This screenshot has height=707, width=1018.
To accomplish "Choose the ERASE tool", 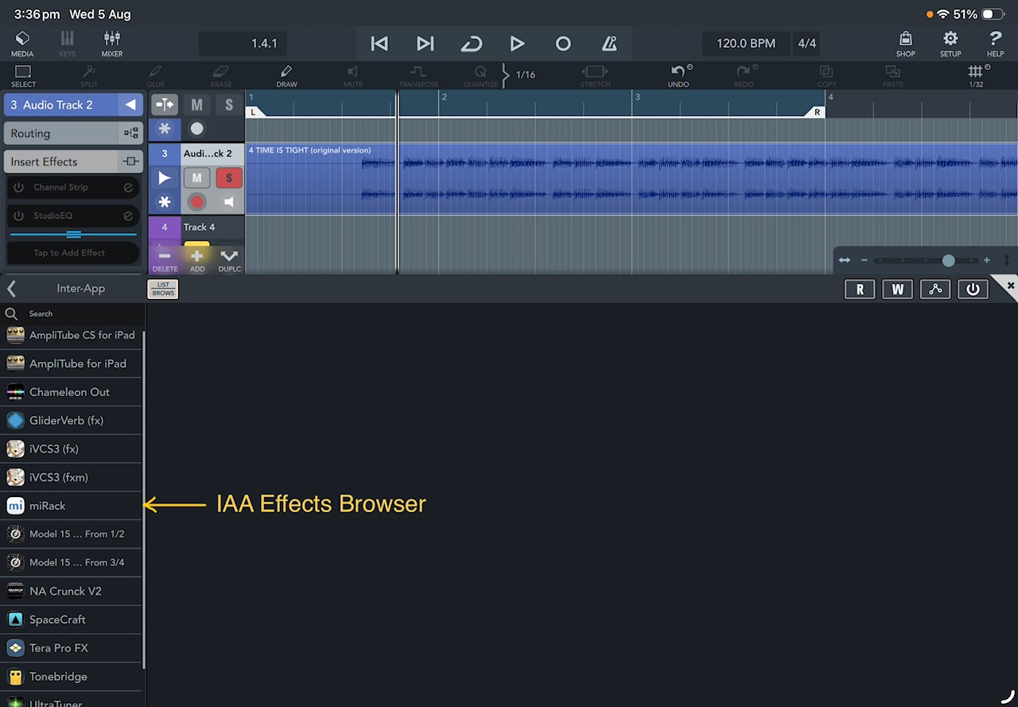I will click(221, 76).
